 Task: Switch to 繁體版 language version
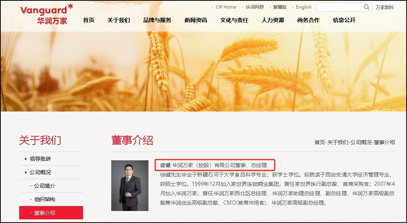[280, 7]
